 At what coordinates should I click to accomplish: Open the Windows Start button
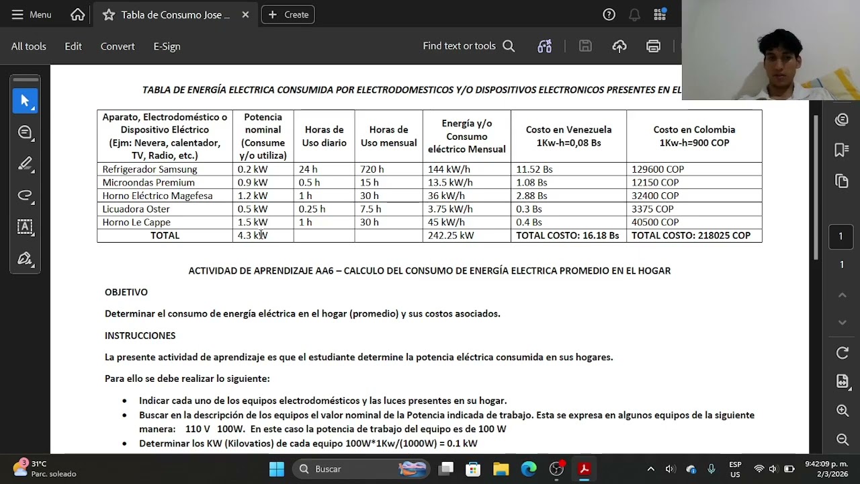[277, 469]
